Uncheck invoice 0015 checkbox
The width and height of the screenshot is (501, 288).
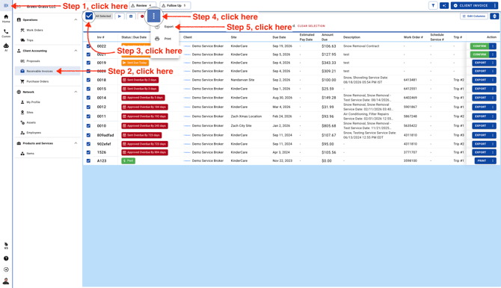(x=88, y=89)
